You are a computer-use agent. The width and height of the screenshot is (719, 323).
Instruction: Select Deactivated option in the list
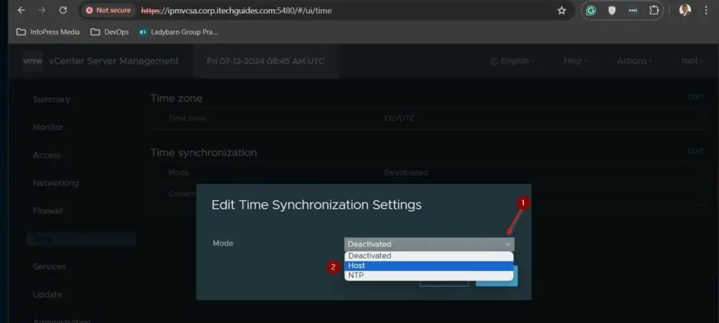click(x=429, y=256)
